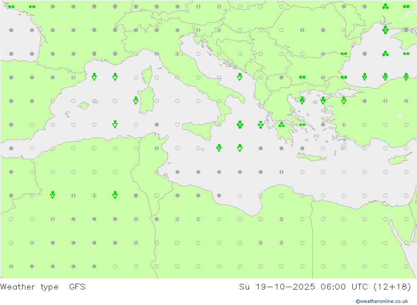Screen dimensions: 417x305
Task: Click the two-dot rain symbol among the Aegean islands
Action: 302,124
